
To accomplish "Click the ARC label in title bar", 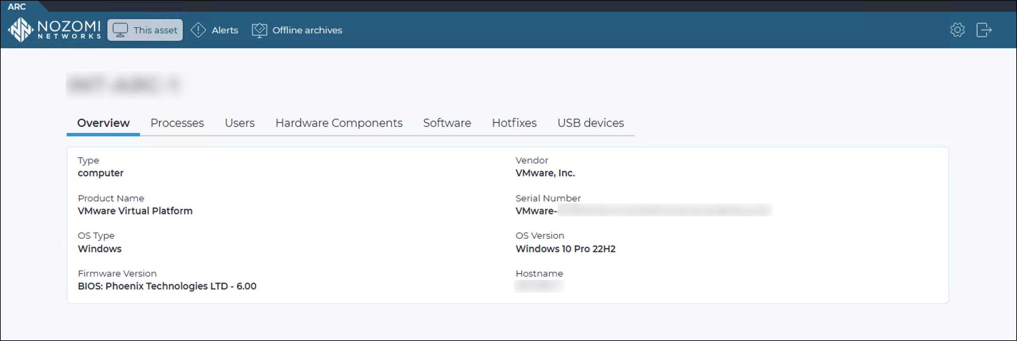I will 17,7.
